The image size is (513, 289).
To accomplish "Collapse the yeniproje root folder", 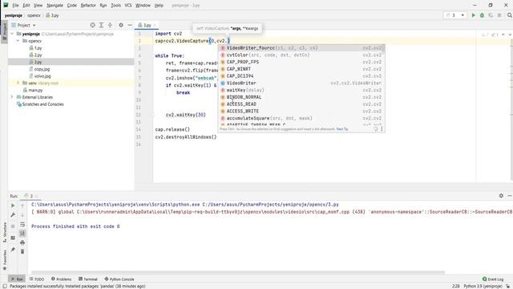I will [x=12, y=34].
